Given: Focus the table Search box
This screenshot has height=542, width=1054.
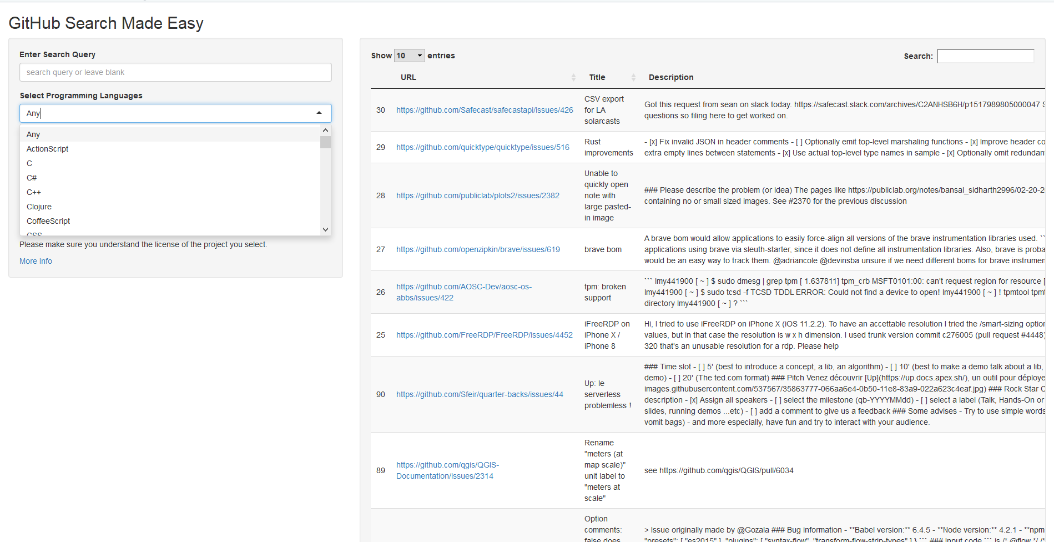Looking at the screenshot, I should (x=985, y=56).
